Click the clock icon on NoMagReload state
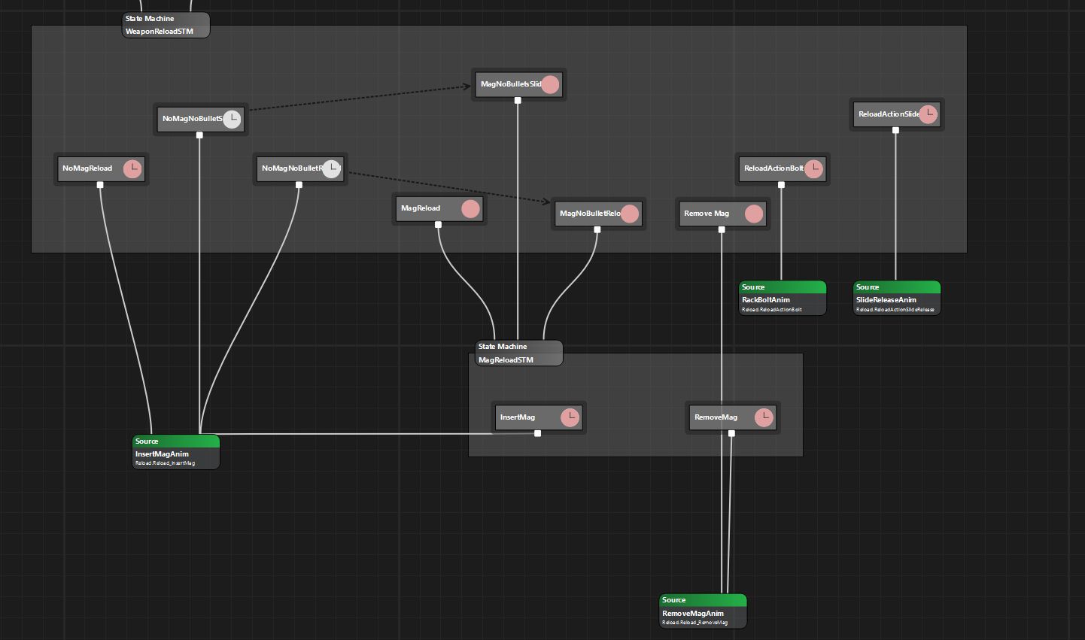The image size is (1085, 640). (x=132, y=168)
